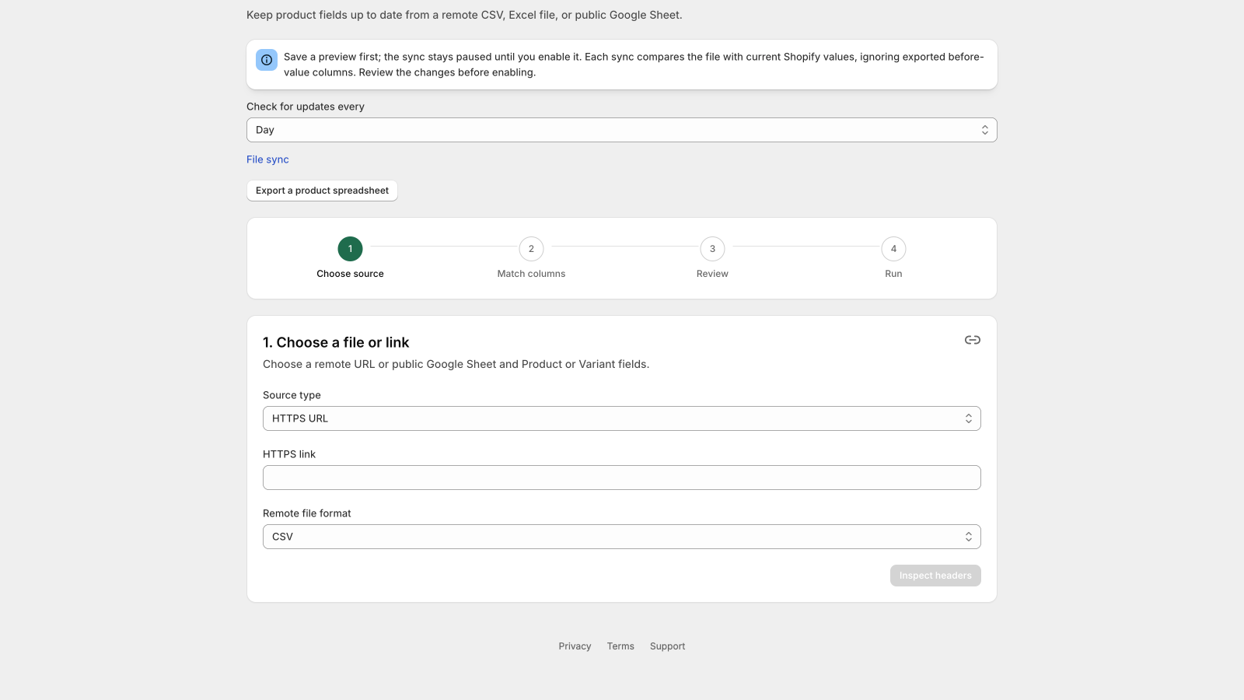Jump to step 4 circle Run
Screen dimensions: 1244x700
[893, 249]
